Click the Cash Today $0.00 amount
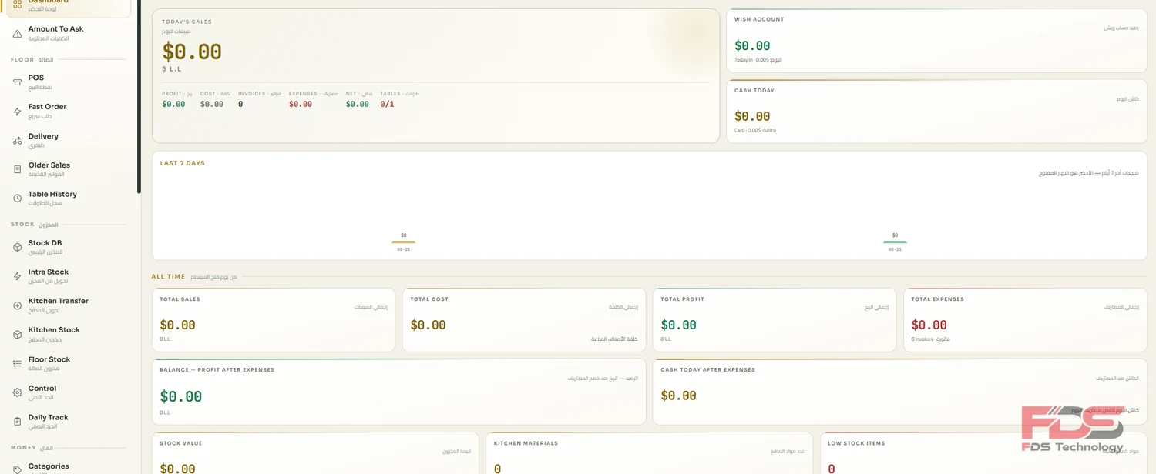This screenshot has width=1156, height=474. 752,117
